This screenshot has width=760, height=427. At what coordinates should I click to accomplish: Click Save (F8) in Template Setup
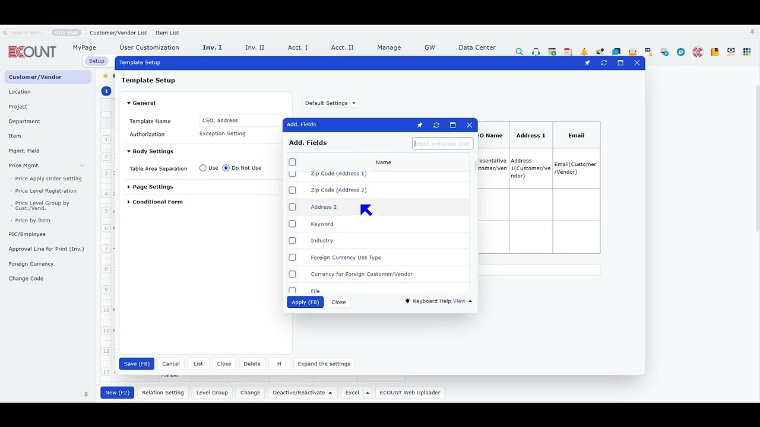[137, 364]
